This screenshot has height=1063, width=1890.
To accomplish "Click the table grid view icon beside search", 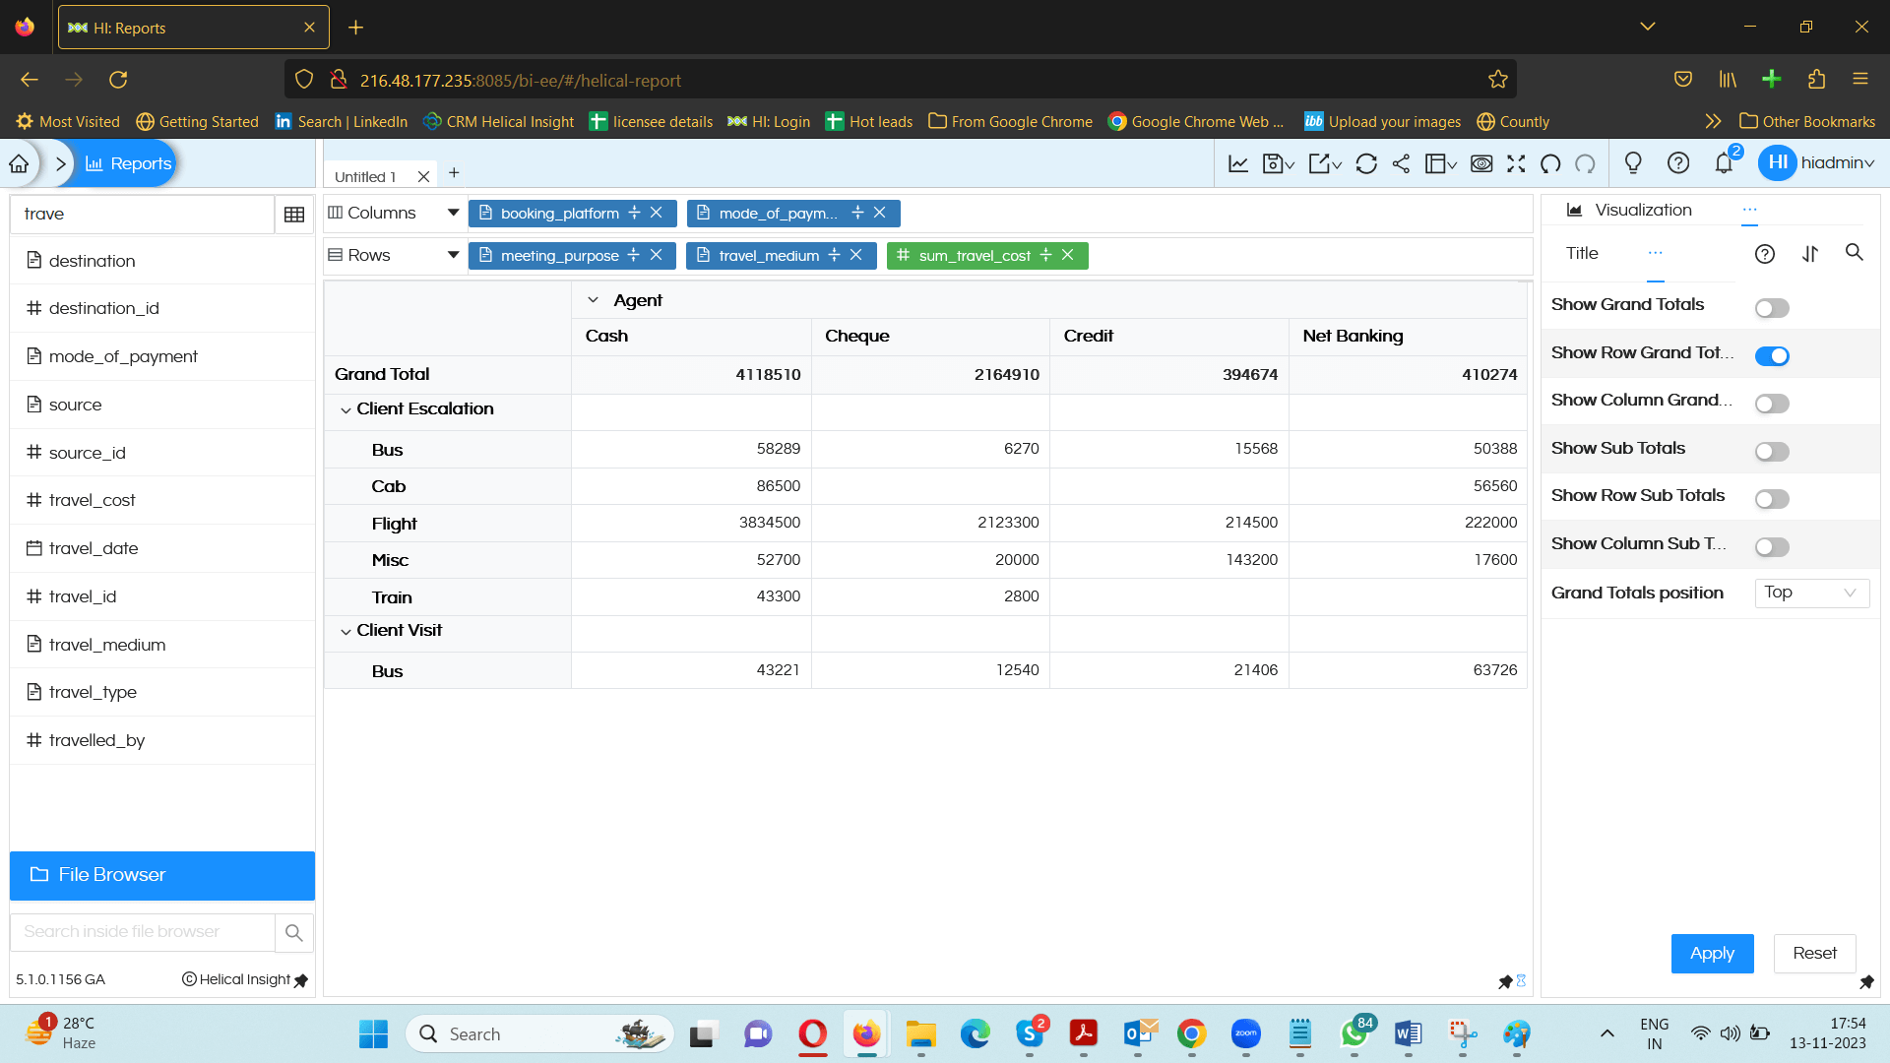I will (293, 215).
